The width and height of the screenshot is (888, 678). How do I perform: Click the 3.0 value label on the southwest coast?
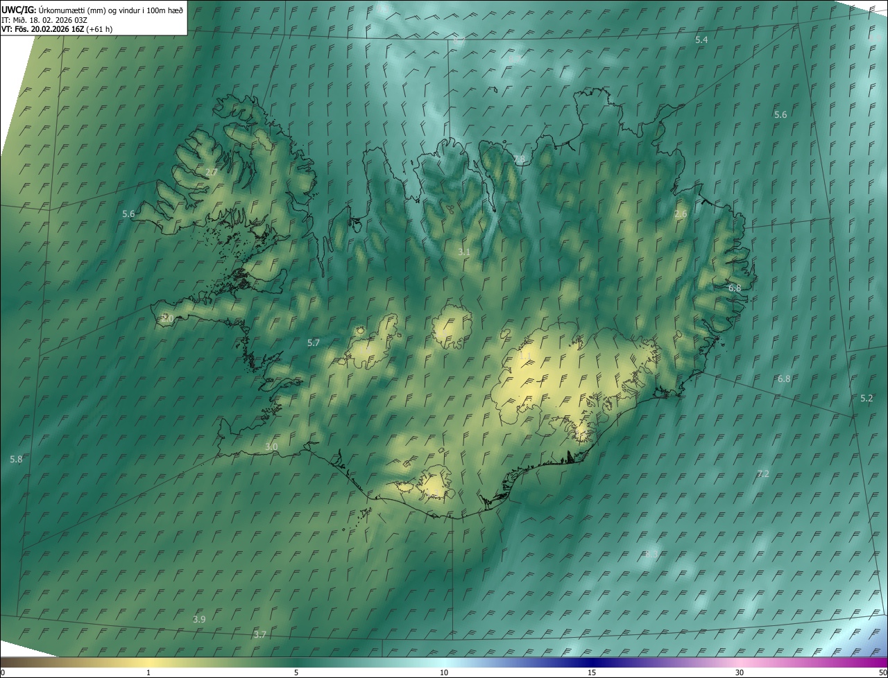pos(271,447)
